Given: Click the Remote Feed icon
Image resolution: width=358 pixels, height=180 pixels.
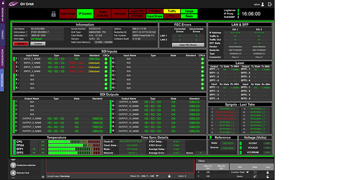Looking at the screenshot, I should coord(12,172).
